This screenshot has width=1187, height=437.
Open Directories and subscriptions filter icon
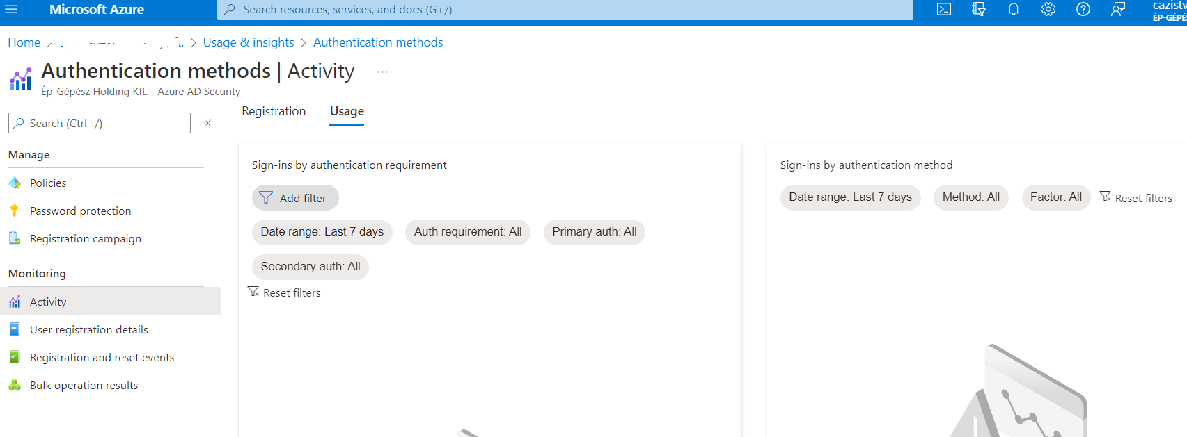979,10
